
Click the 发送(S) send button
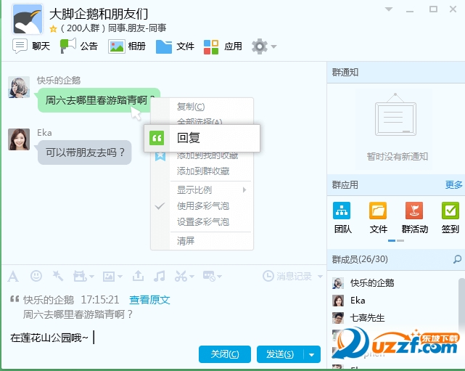coord(280,354)
